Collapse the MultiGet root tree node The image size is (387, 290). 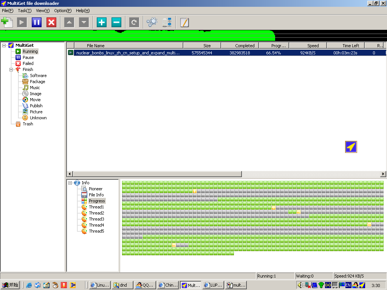tap(4, 45)
